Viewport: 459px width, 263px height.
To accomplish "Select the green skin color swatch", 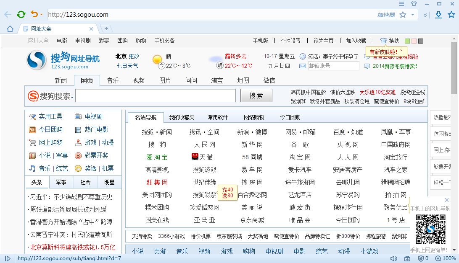I will click(407, 41).
